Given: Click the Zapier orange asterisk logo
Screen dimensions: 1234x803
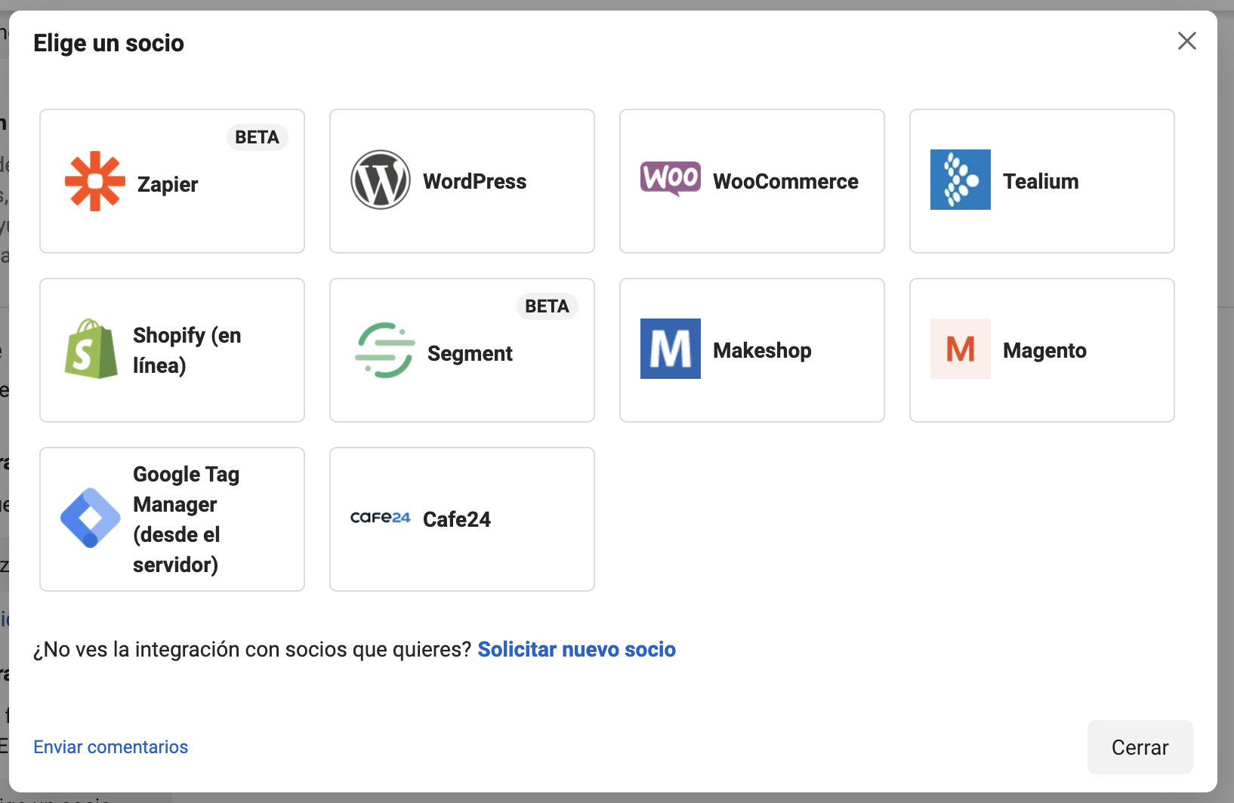Looking at the screenshot, I should coord(95,181).
